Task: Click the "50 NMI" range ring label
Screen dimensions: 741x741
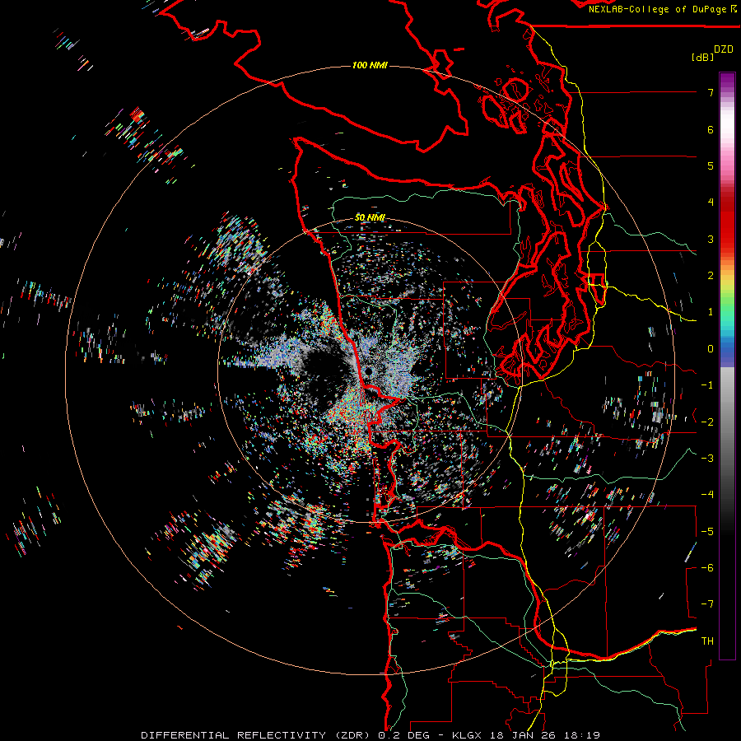Action: coord(370,217)
